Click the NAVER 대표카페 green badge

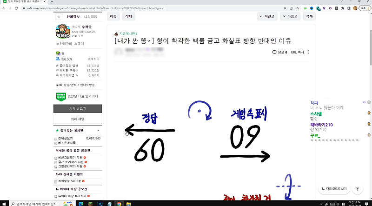(x=61, y=97)
